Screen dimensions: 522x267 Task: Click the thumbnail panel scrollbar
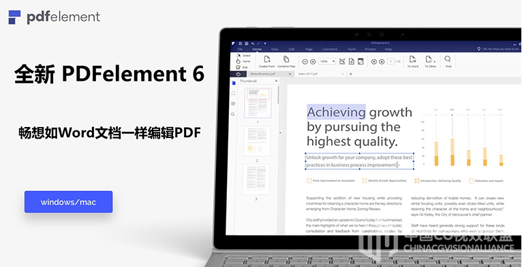278,94
